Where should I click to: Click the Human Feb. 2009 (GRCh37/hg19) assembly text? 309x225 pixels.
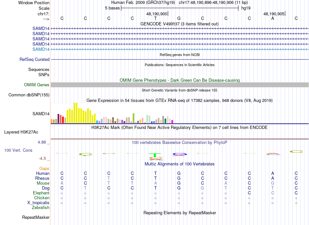point(143,3)
